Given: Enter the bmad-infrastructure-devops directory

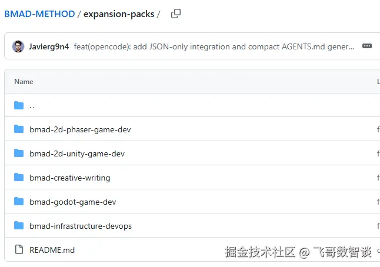Looking at the screenshot, I should tap(81, 226).
